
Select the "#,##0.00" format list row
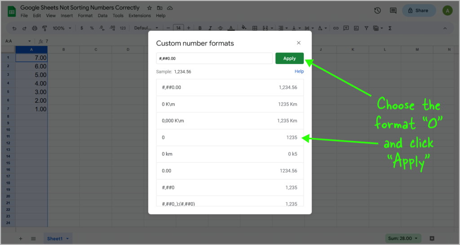pos(230,87)
